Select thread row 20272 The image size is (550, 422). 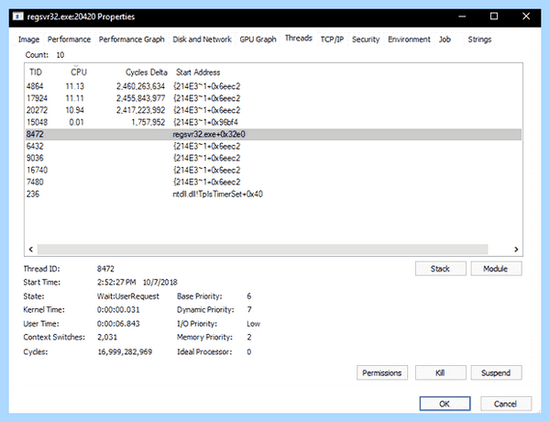pos(273,110)
